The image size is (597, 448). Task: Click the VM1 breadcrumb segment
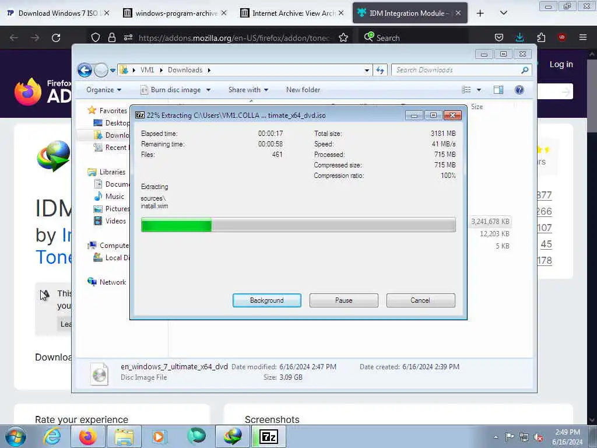pos(147,70)
